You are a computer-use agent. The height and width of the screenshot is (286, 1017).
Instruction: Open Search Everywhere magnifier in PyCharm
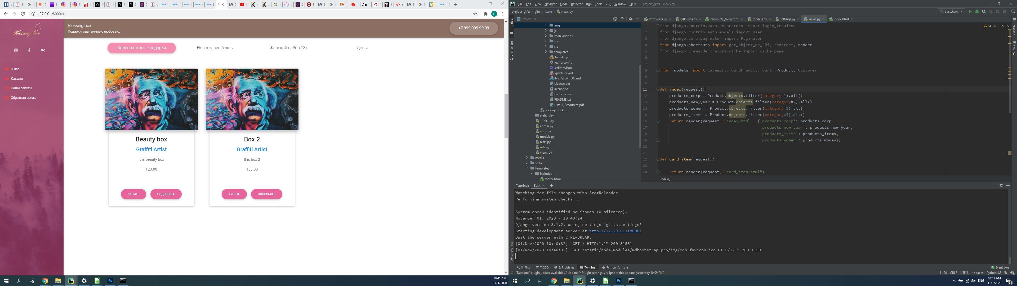tap(1013, 11)
